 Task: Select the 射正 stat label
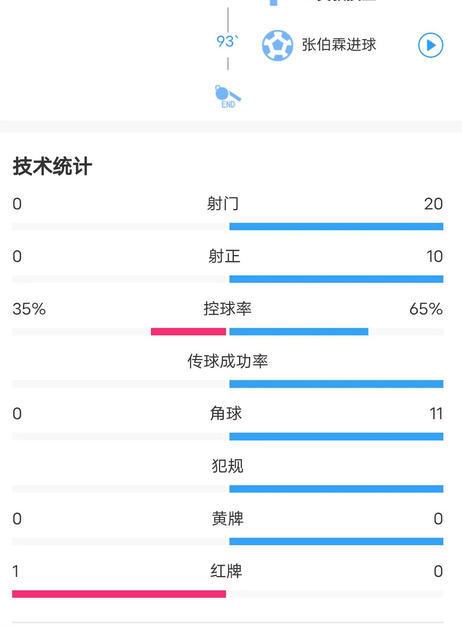[x=224, y=256]
